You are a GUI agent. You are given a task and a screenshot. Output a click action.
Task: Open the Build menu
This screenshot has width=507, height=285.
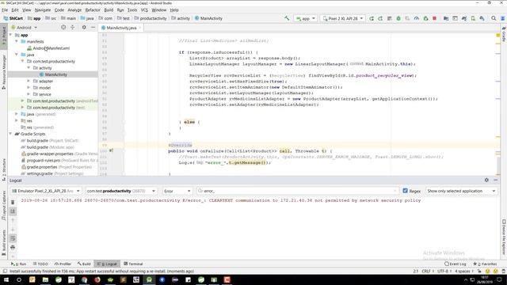pyautogui.click(x=109, y=10)
